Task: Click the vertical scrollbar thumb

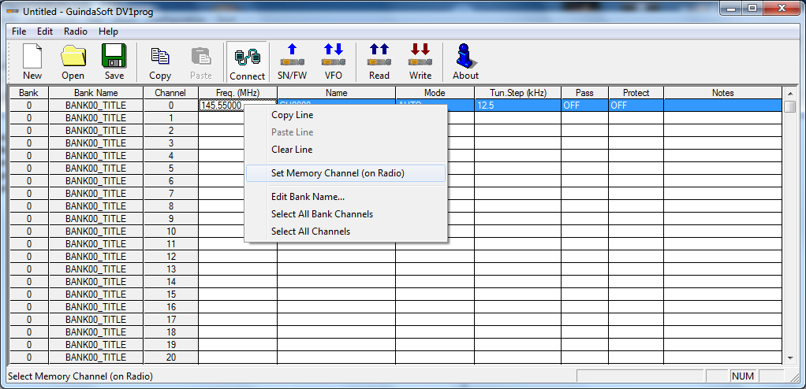Action: pos(789,106)
